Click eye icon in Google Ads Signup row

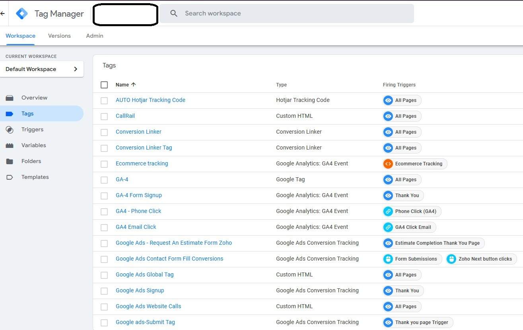pos(388,291)
